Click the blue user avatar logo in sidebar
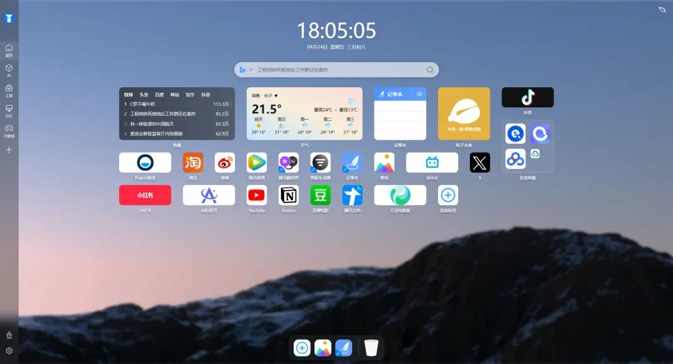 pyautogui.click(x=9, y=19)
